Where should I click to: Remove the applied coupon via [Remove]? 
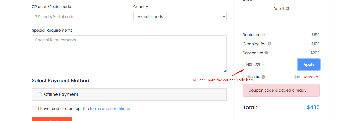point(310,77)
